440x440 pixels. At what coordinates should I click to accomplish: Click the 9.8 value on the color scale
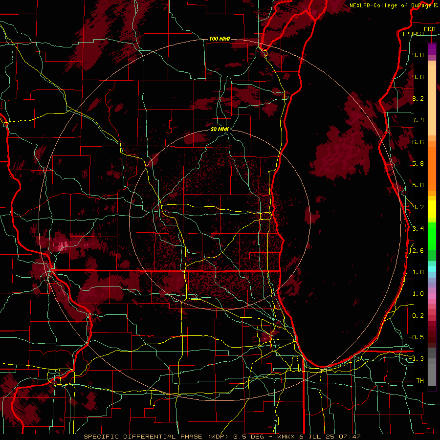418,55
